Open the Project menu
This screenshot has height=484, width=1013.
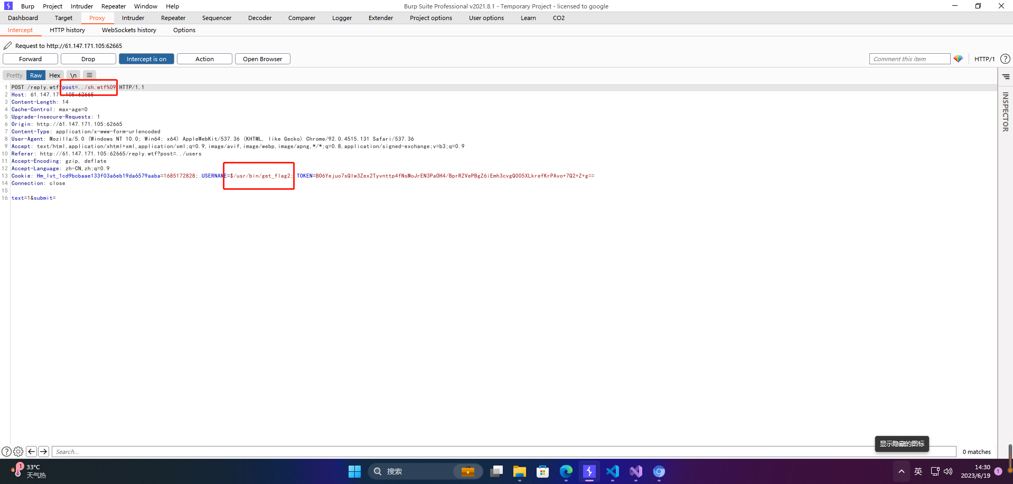click(x=52, y=6)
